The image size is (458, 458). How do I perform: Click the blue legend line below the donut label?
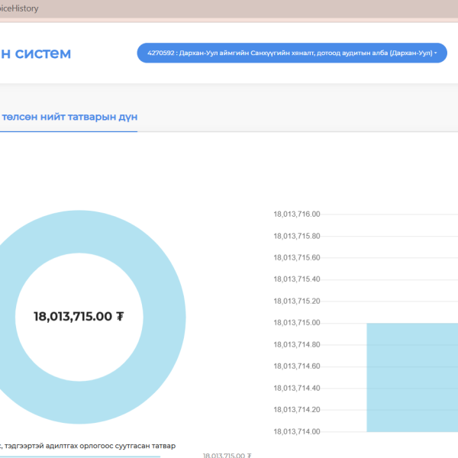point(76,456)
